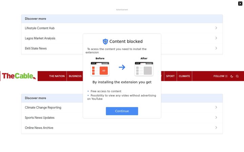Open THE NATION menu item
The width and height of the screenshot is (244, 152).
[57, 76]
